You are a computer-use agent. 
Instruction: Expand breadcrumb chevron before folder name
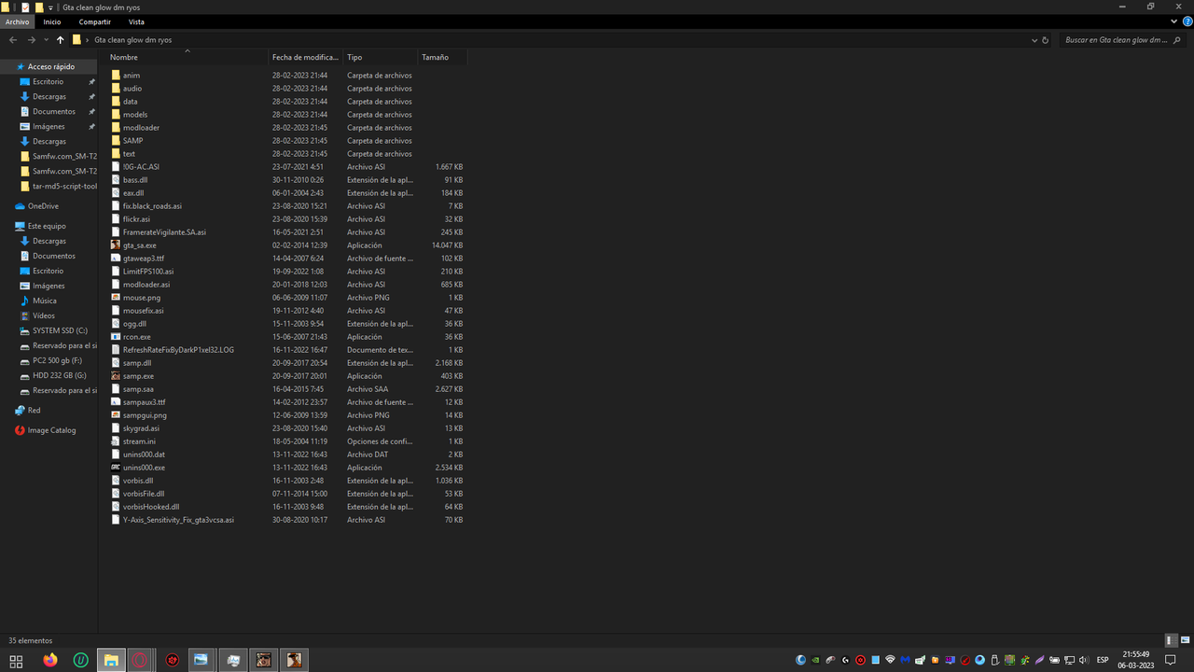(88, 40)
